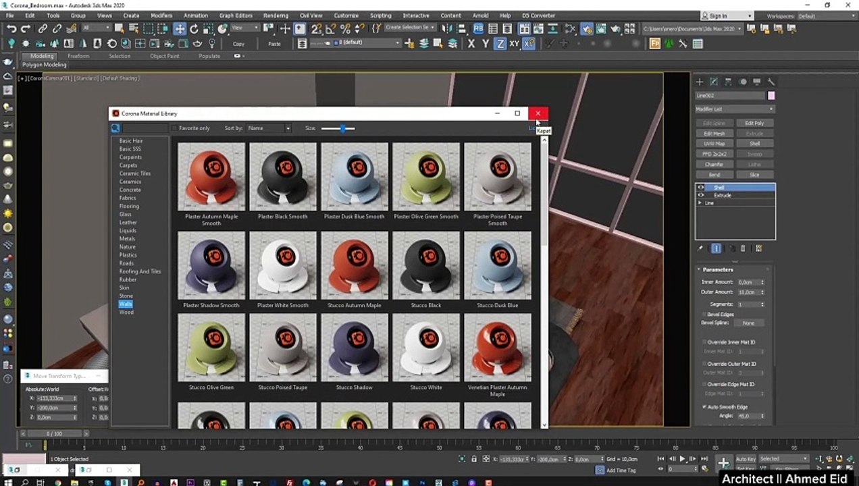The width and height of the screenshot is (859, 486).
Task: Hide the Shell modifier with its eye icon
Action: pos(701,188)
